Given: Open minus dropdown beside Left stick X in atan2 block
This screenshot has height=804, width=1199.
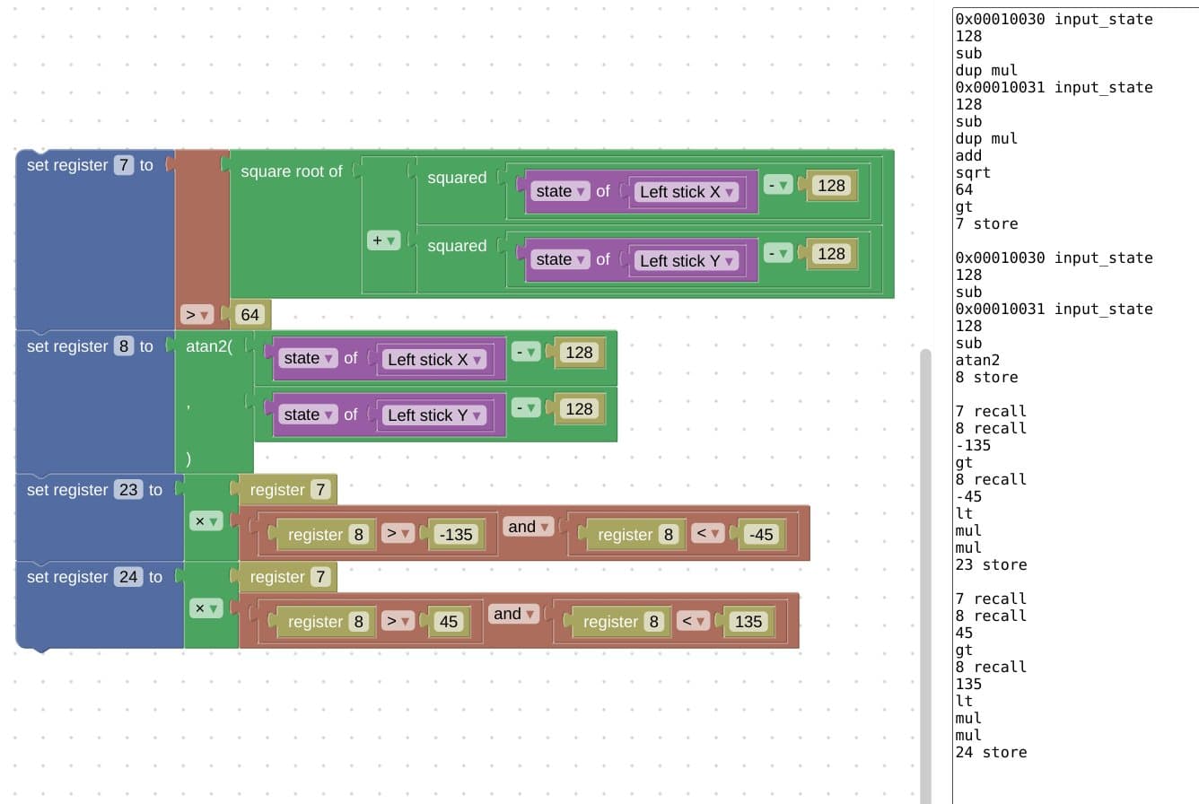Looking at the screenshot, I should pos(527,353).
